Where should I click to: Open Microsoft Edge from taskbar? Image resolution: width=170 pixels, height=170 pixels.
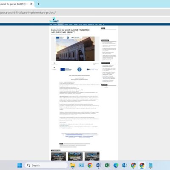(116, 165)
